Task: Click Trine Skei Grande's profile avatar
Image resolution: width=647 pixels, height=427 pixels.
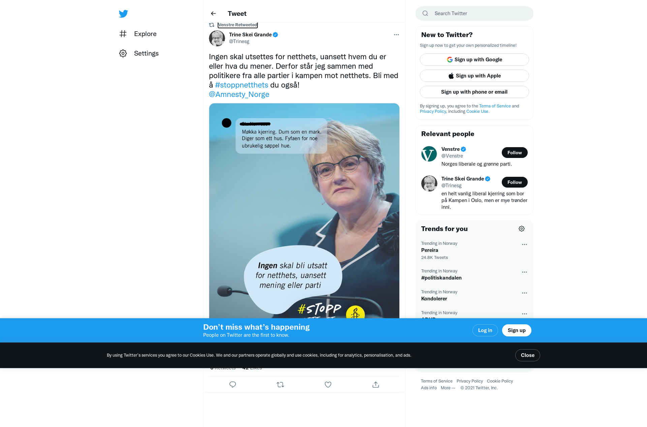Action: click(x=217, y=38)
